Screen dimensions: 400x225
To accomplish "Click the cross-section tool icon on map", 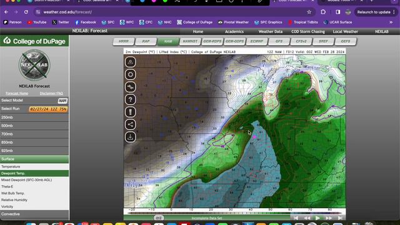I will click(131, 87).
